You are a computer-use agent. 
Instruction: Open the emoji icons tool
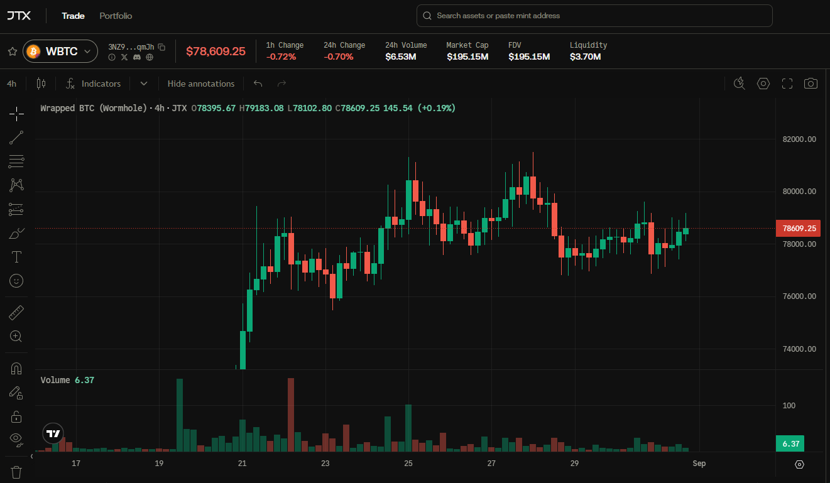16,281
